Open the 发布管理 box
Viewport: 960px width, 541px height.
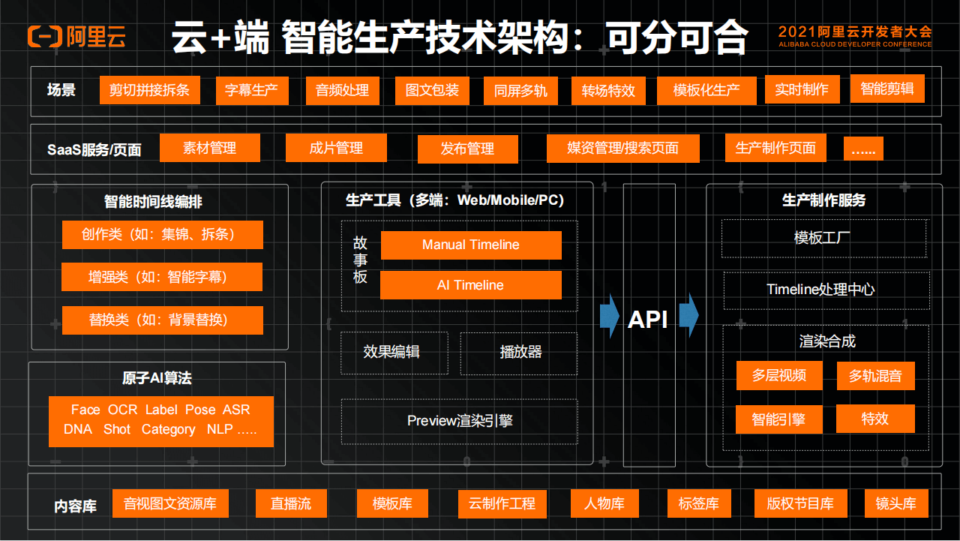pos(468,149)
